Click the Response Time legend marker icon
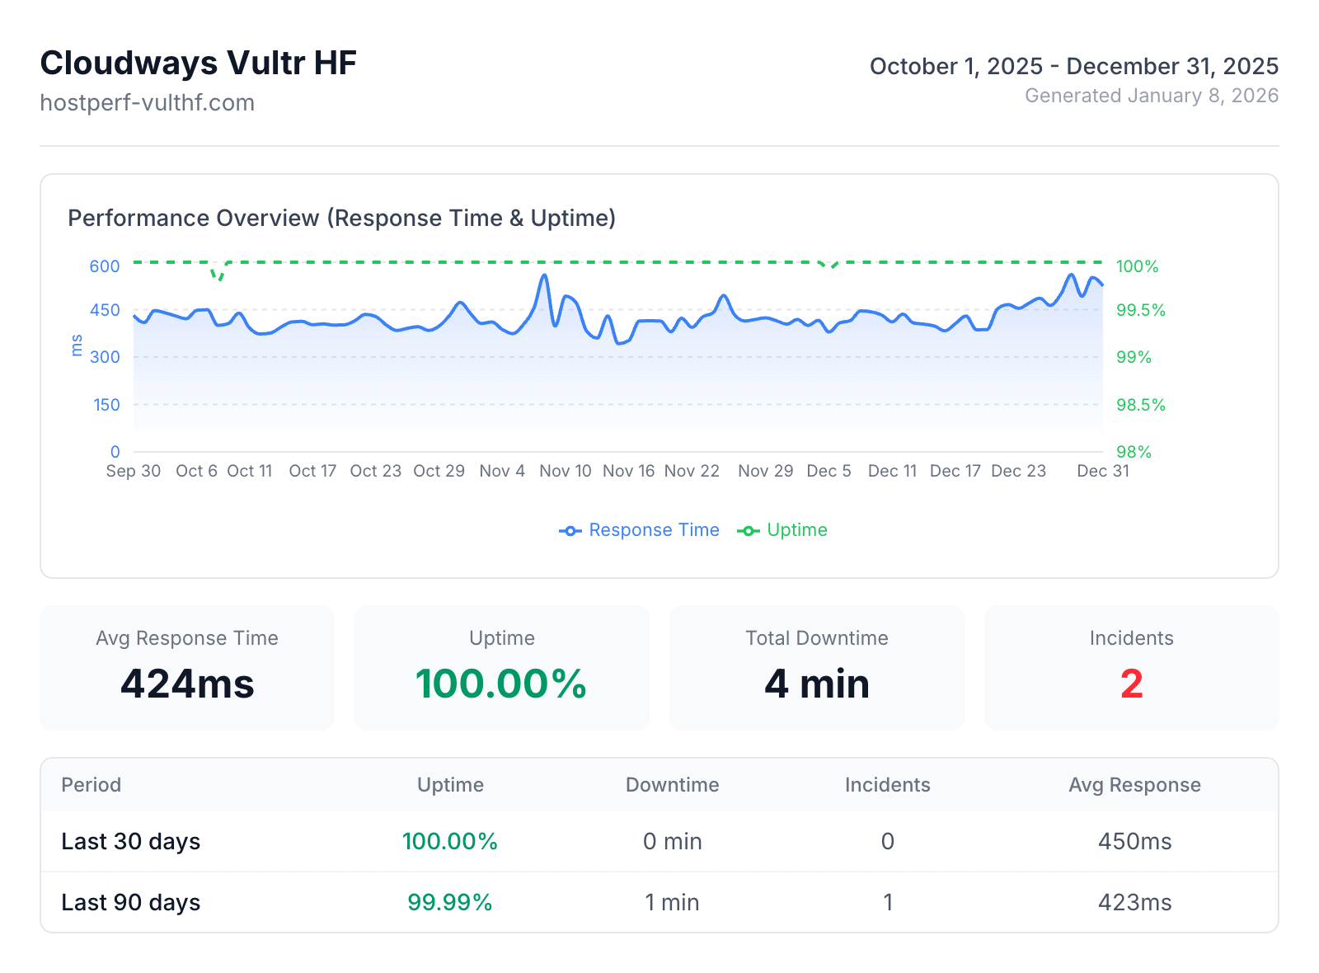This screenshot has width=1319, height=973. 570,530
